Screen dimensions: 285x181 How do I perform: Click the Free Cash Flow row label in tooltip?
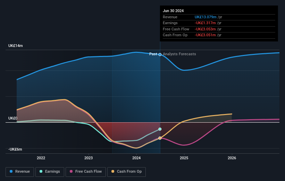click(176, 29)
